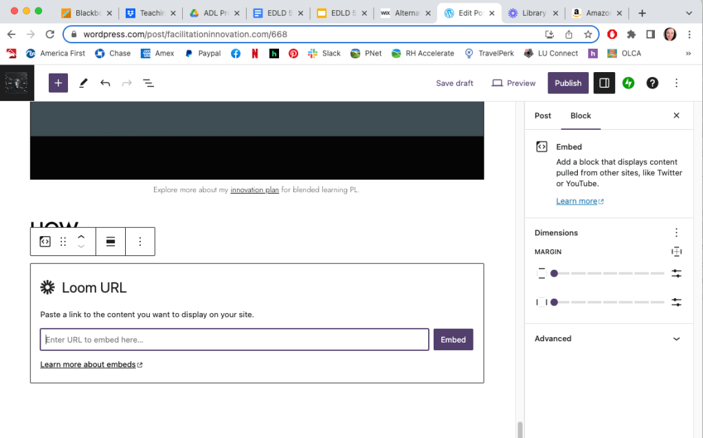Click the embed block type icon
Screen dimensions: 703x438
(x=45, y=242)
